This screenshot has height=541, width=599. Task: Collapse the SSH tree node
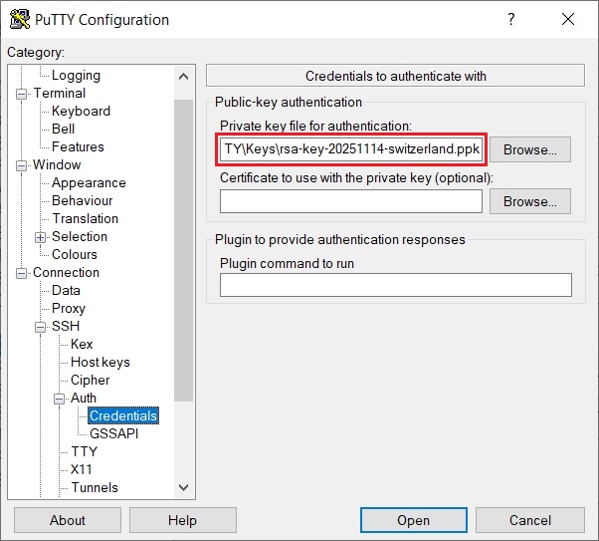pos(41,327)
